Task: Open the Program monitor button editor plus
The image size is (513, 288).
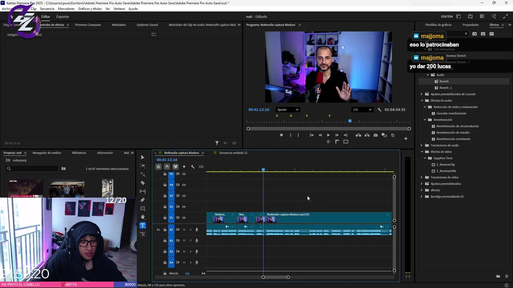Action: point(406,138)
